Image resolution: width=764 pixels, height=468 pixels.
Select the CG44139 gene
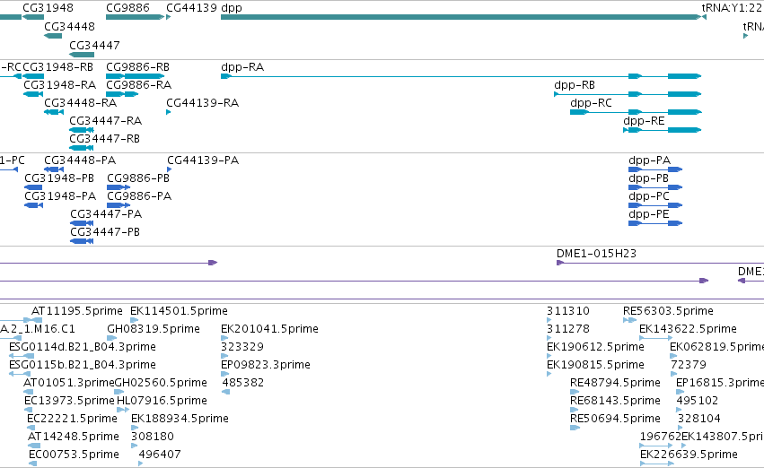pyautogui.click(x=169, y=17)
